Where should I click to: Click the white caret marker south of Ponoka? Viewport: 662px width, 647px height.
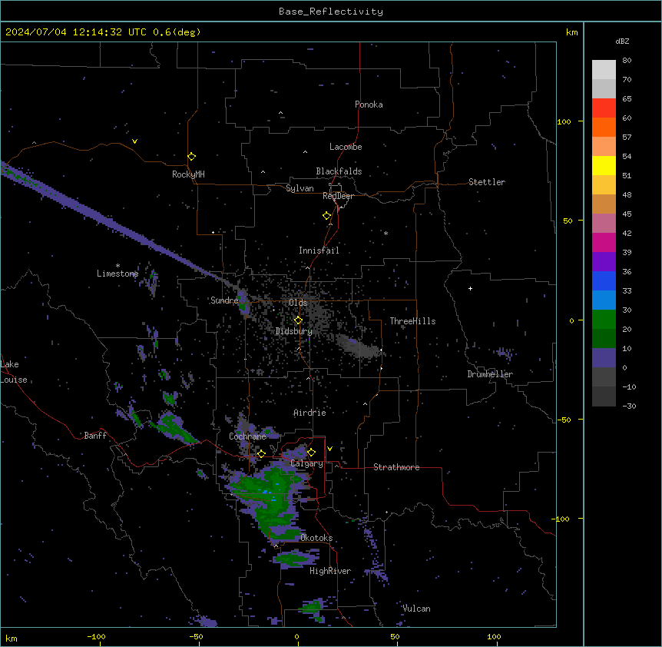click(x=281, y=113)
